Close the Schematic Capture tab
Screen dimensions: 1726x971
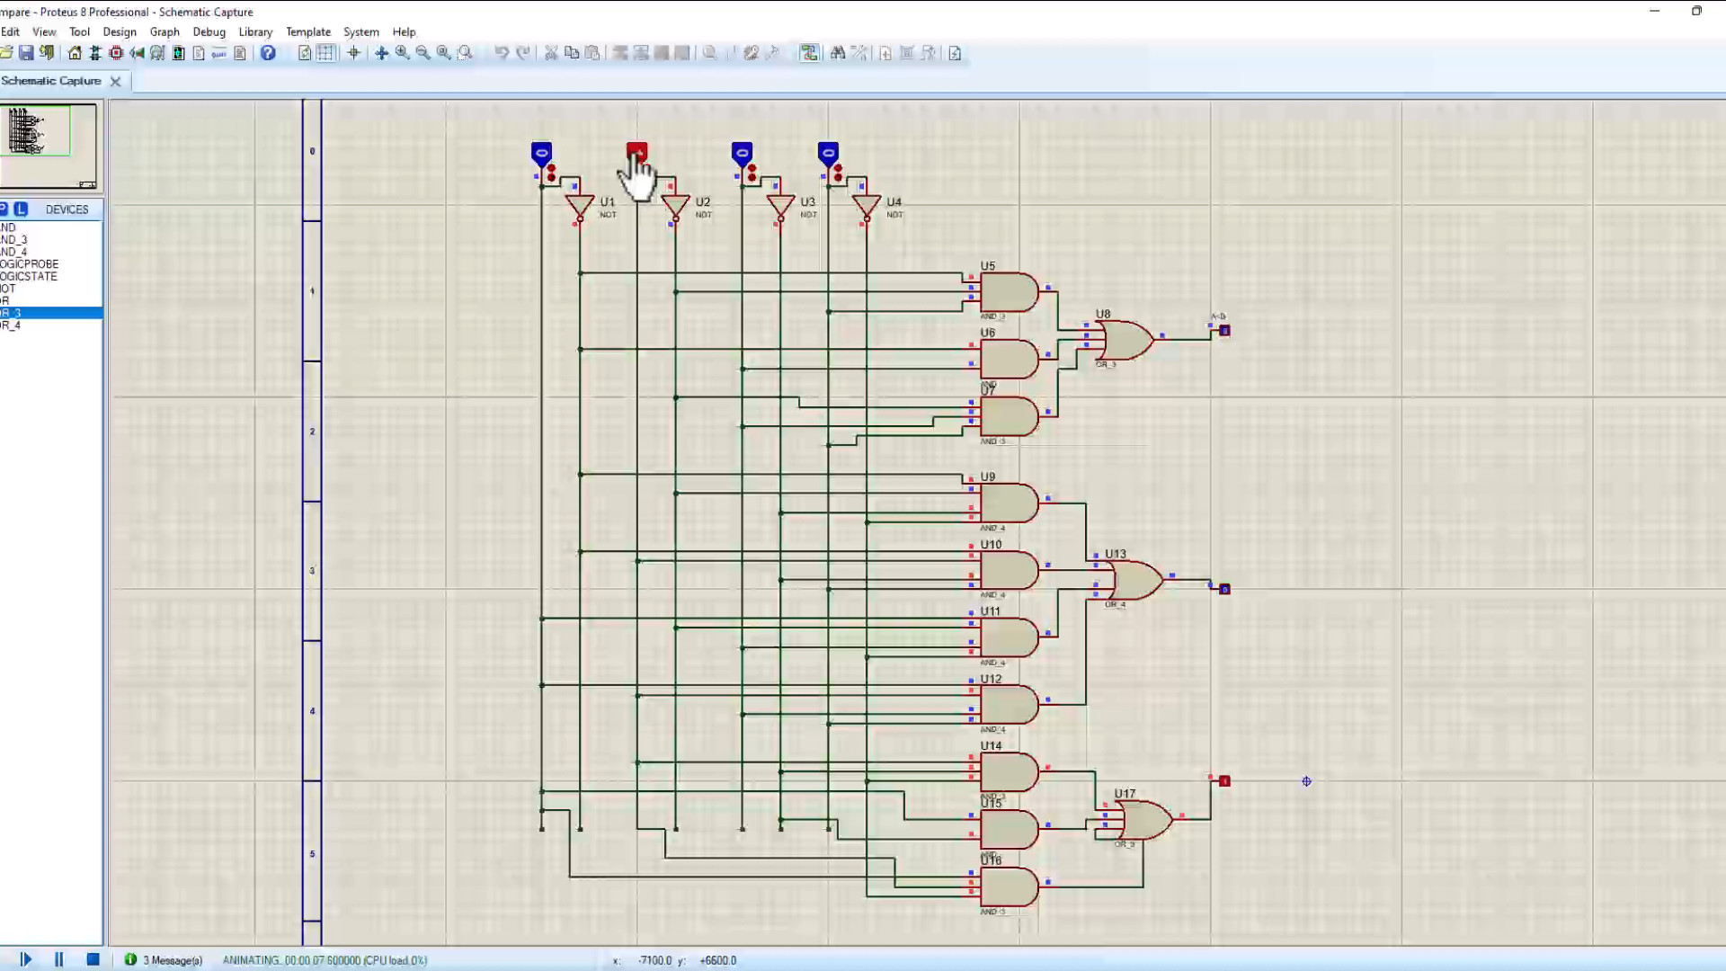pyautogui.click(x=115, y=81)
